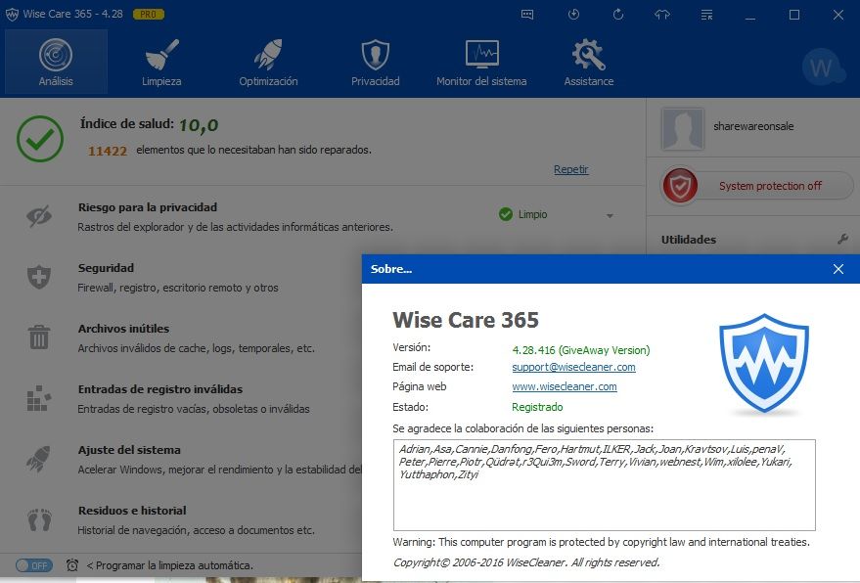Image resolution: width=860 pixels, height=583 pixels.
Task: Click the Riesgo para la privacidad heading
Action: 148,207
